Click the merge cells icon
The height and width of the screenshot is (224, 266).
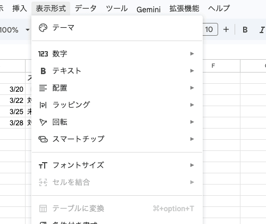[x=43, y=182]
